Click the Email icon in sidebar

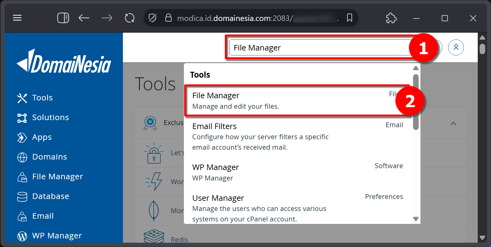(x=22, y=216)
